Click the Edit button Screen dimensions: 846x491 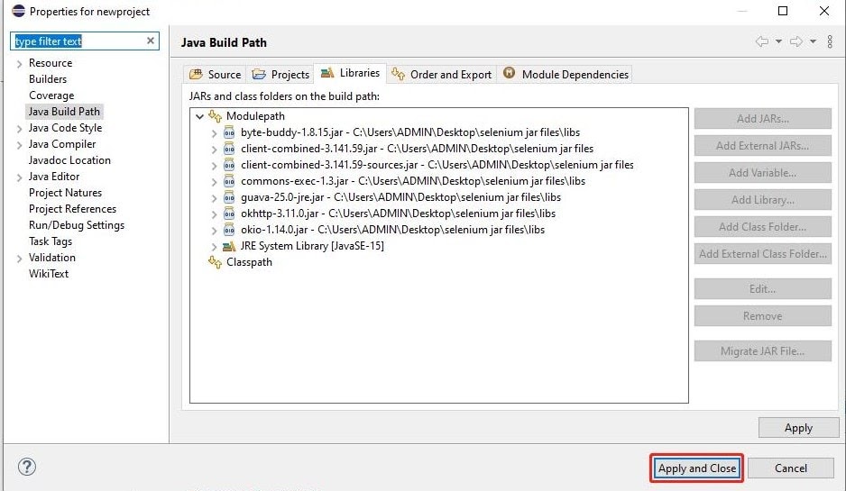(x=762, y=289)
